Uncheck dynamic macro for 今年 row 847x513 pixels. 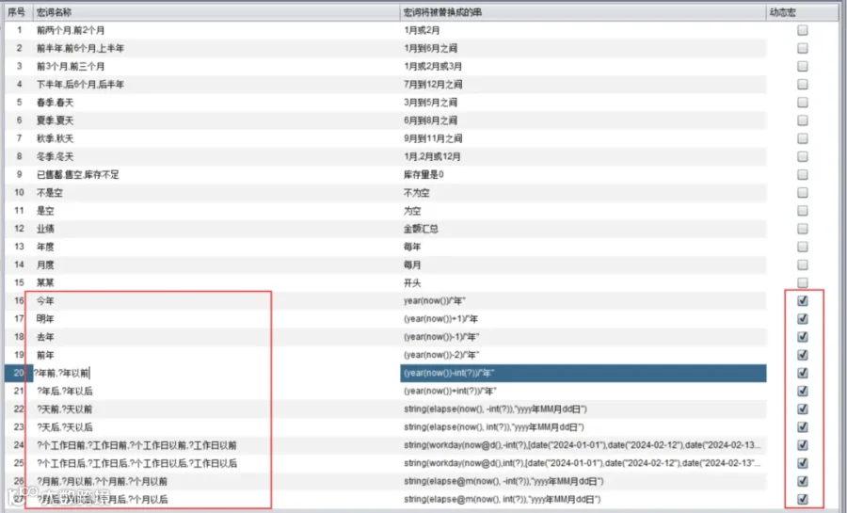[x=802, y=301]
